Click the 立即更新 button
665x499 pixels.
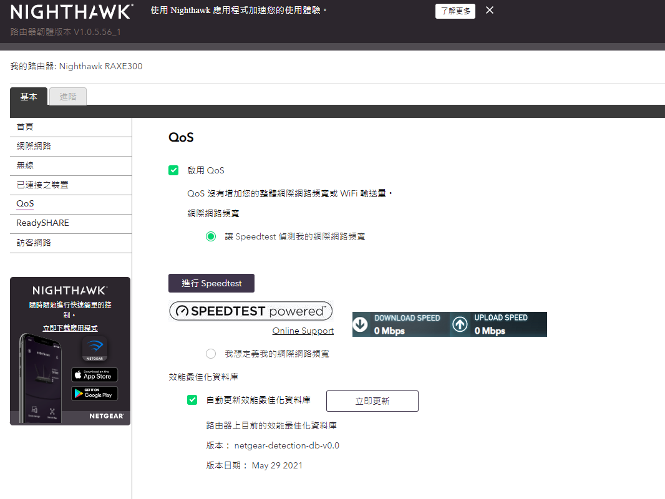click(x=372, y=401)
